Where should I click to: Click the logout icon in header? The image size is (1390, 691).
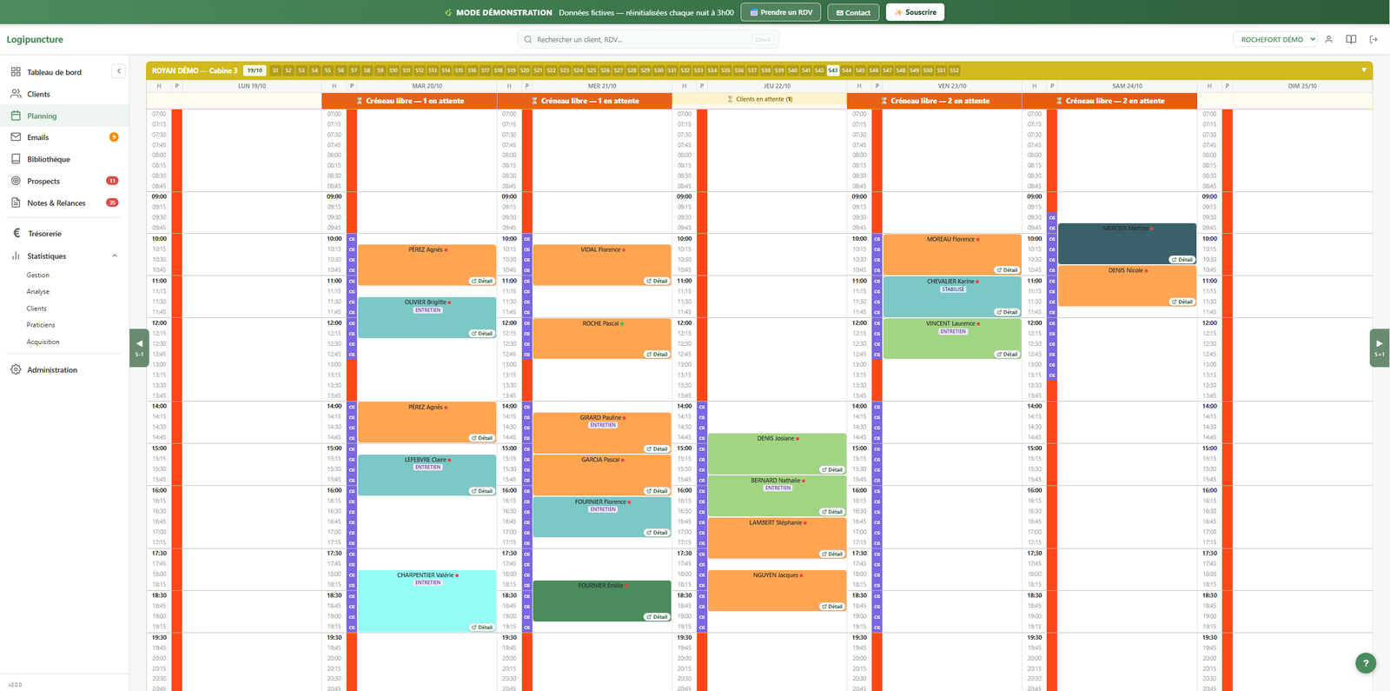(1373, 39)
